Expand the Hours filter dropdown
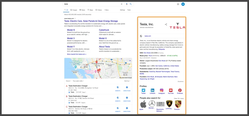The width and height of the screenshot is (249, 116). [x=69, y=81]
